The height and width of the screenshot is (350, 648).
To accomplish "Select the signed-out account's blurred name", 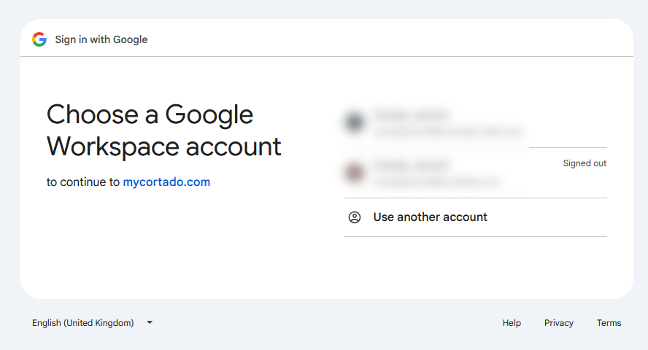I will [x=412, y=165].
